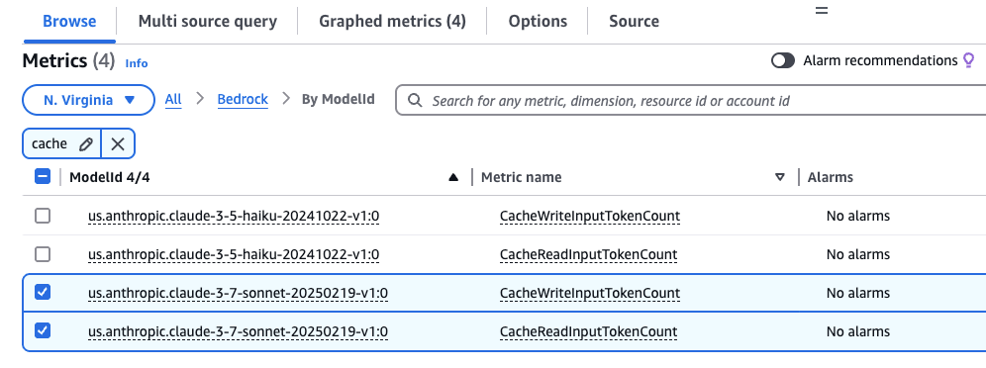
Task: Open the Info link next to Metrics
Action: [137, 63]
